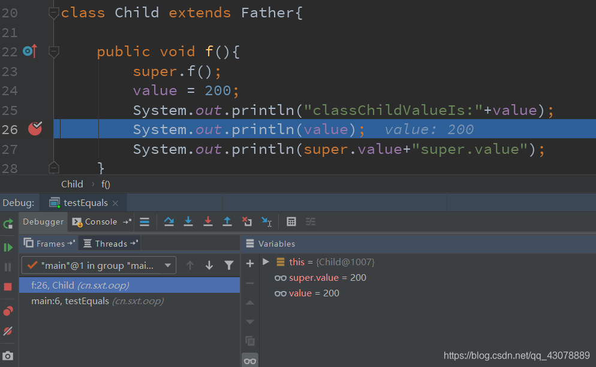The image size is (596, 367).
Task: Click the Step Into icon
Action: click(x=188, y=222)
